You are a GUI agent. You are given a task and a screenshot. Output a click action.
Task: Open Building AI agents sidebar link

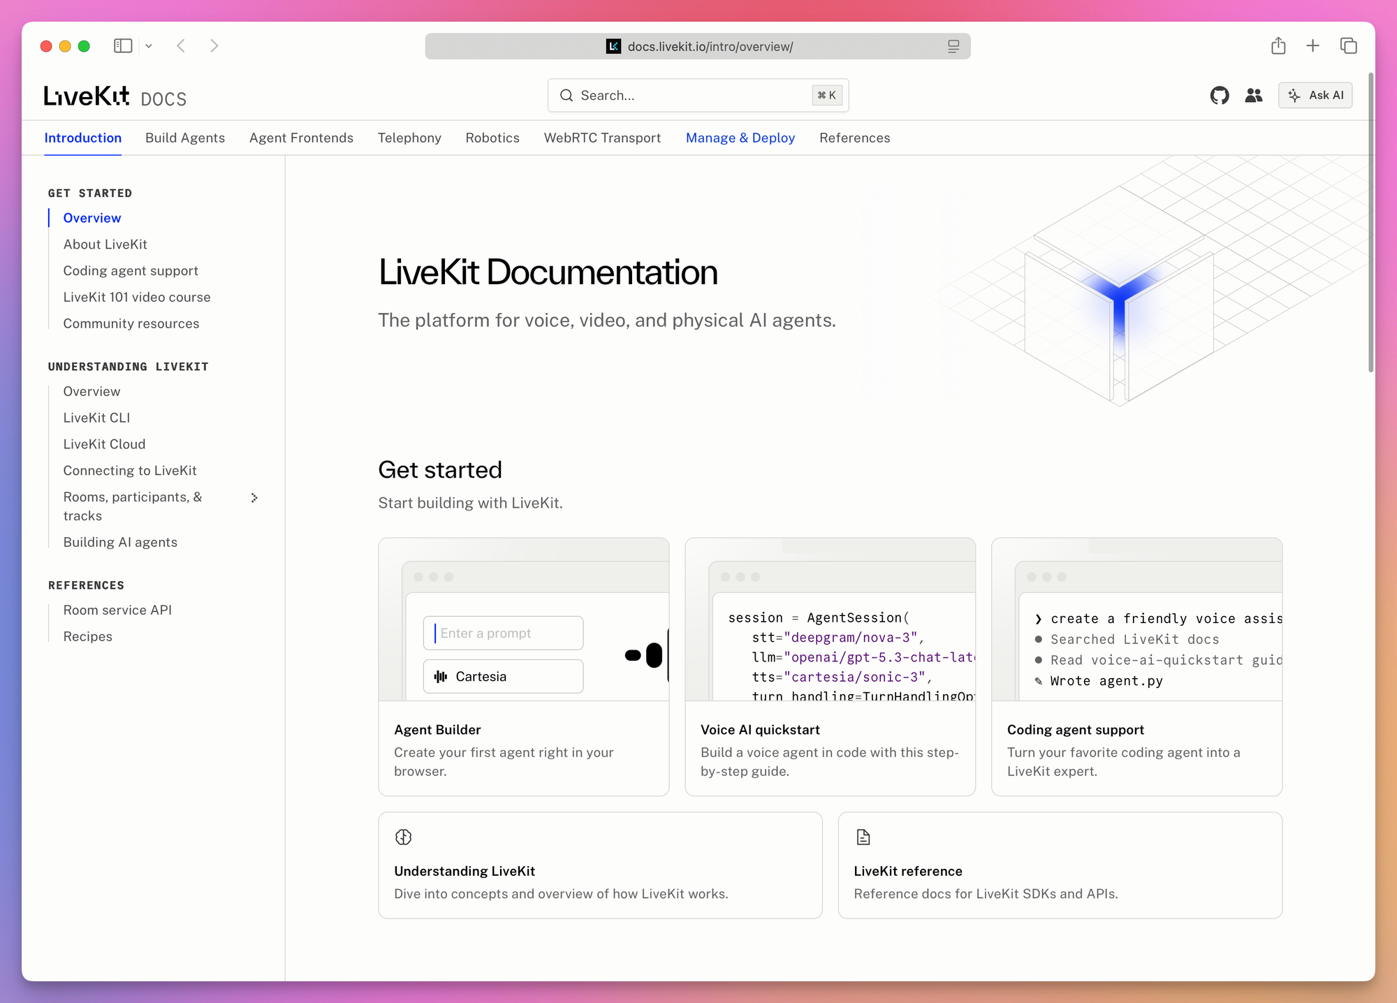point(120,543)
